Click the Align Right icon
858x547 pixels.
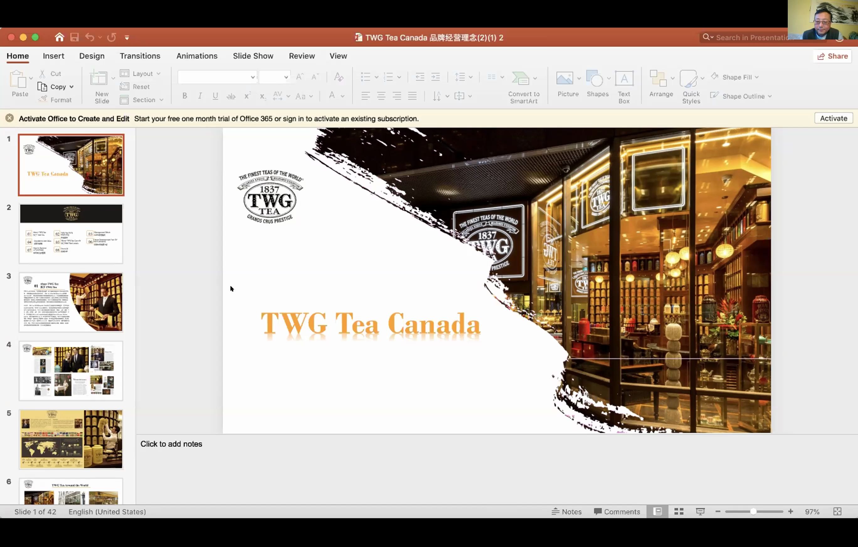(397, 96)
